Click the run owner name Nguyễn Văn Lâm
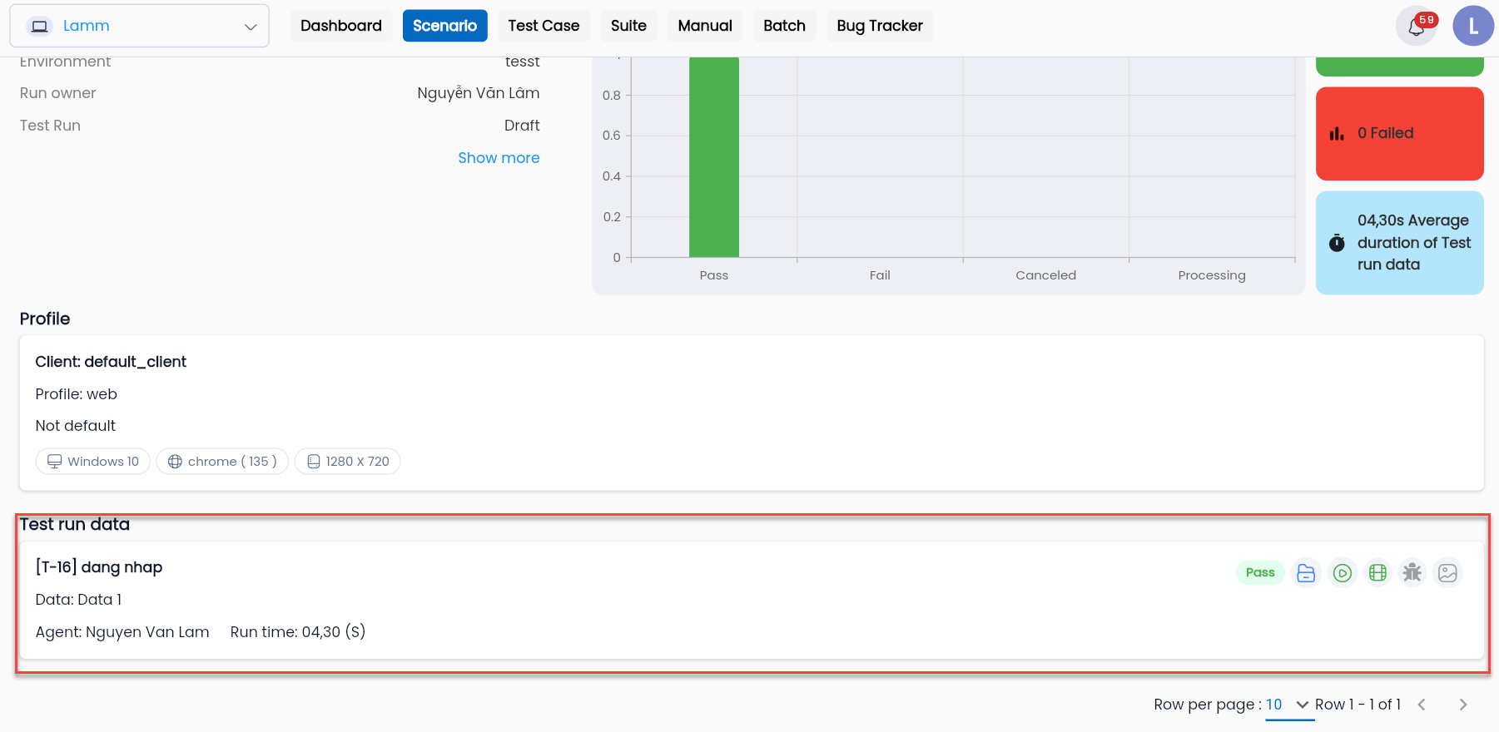Screen dimensions: 1499x732 (479, 93)
